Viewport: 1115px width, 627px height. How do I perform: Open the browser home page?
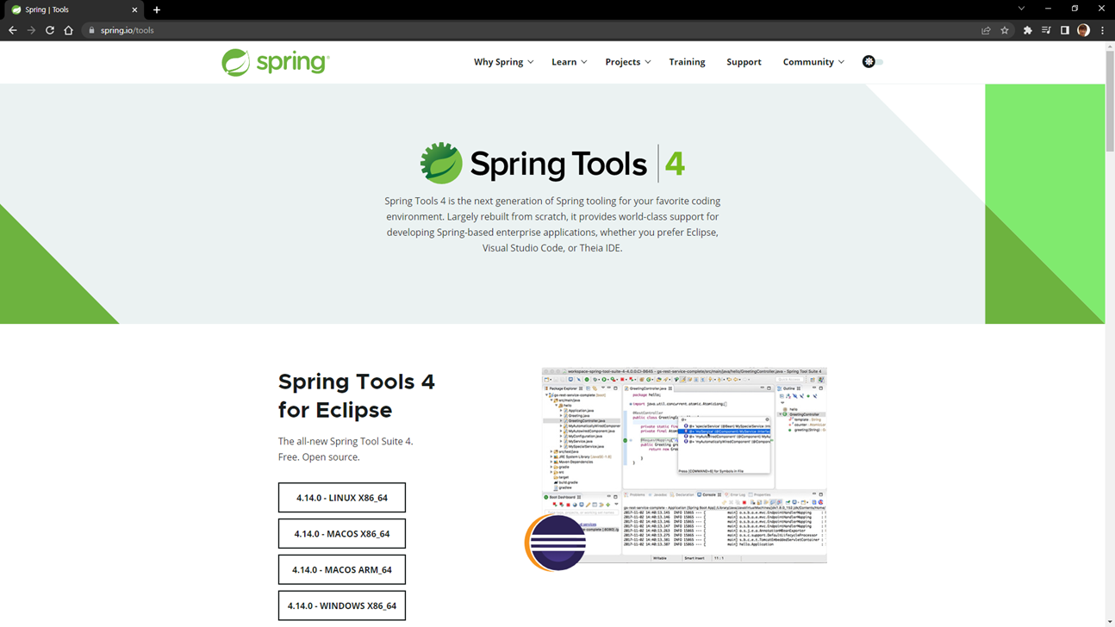(69, 30)
